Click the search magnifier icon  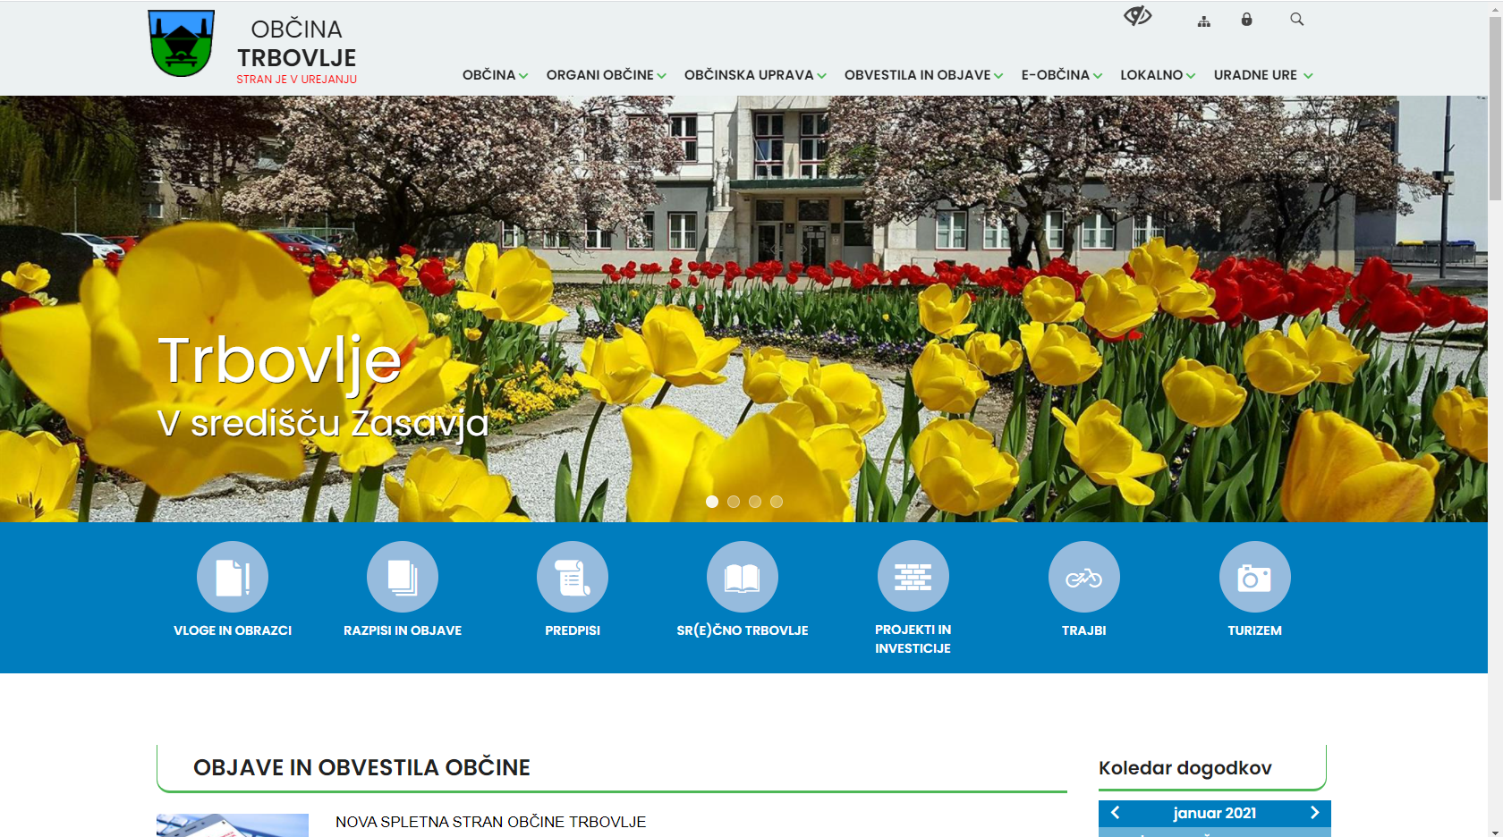pos(1296,19)
